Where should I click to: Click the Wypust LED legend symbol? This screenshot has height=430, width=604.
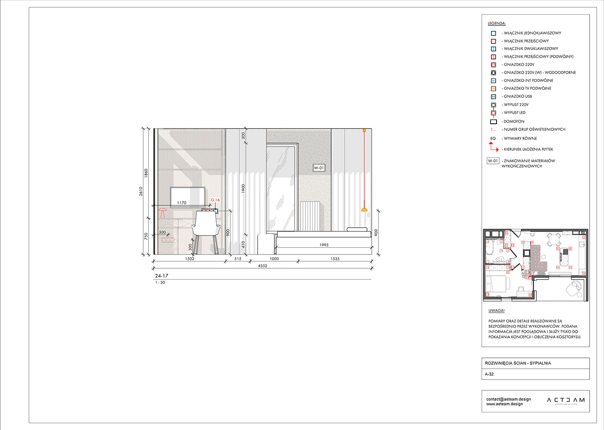point(493,113)
